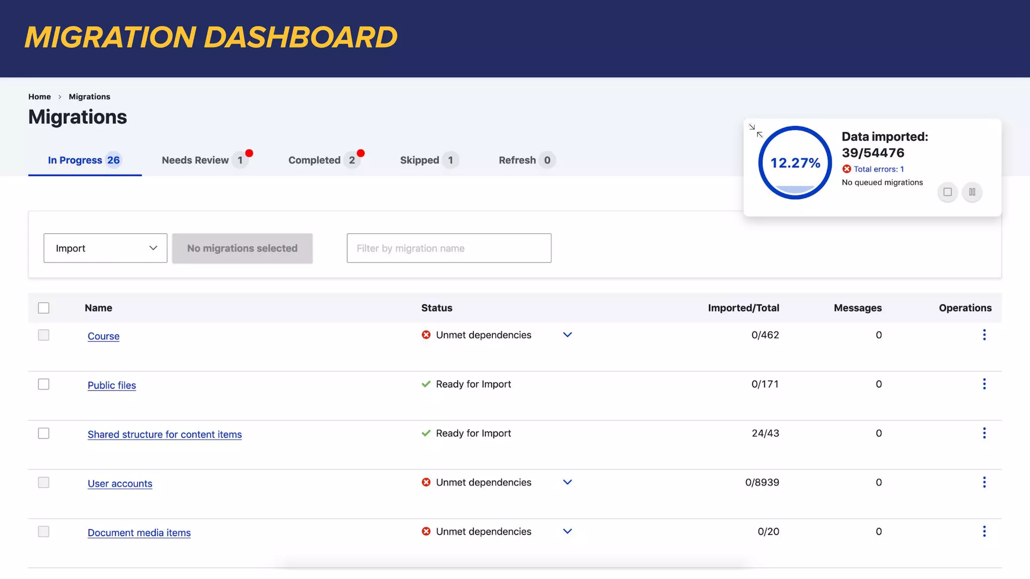1030x579 pixels.
Task: Toggle the select-all migrations checkbox
Action: click(44, 308)
